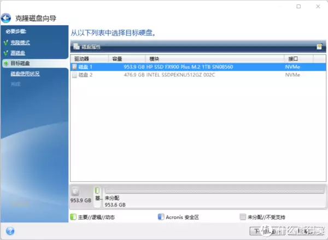Select 磁盘 1 as target disk

click(x=198, y=67)
